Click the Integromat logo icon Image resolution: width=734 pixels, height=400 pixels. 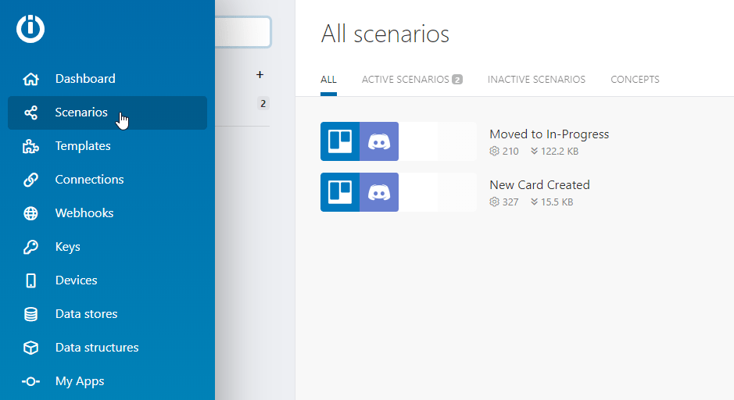tap(30, 29)
